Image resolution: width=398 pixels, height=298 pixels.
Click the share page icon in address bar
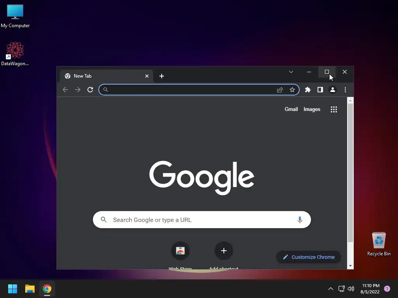[x=280, y=90]
